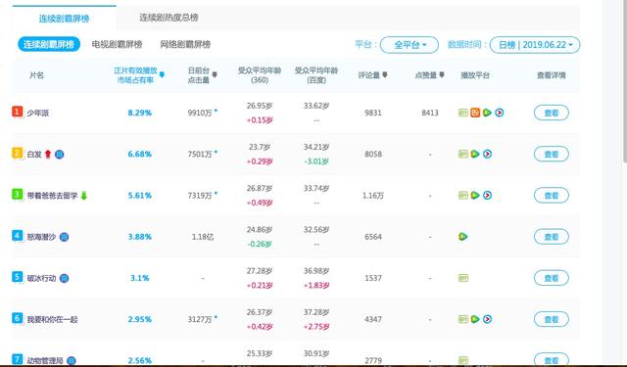The width and height of the screenshot is (627, 367).
Task: Click the blue rank 4 badge
Action: (17, 236)
